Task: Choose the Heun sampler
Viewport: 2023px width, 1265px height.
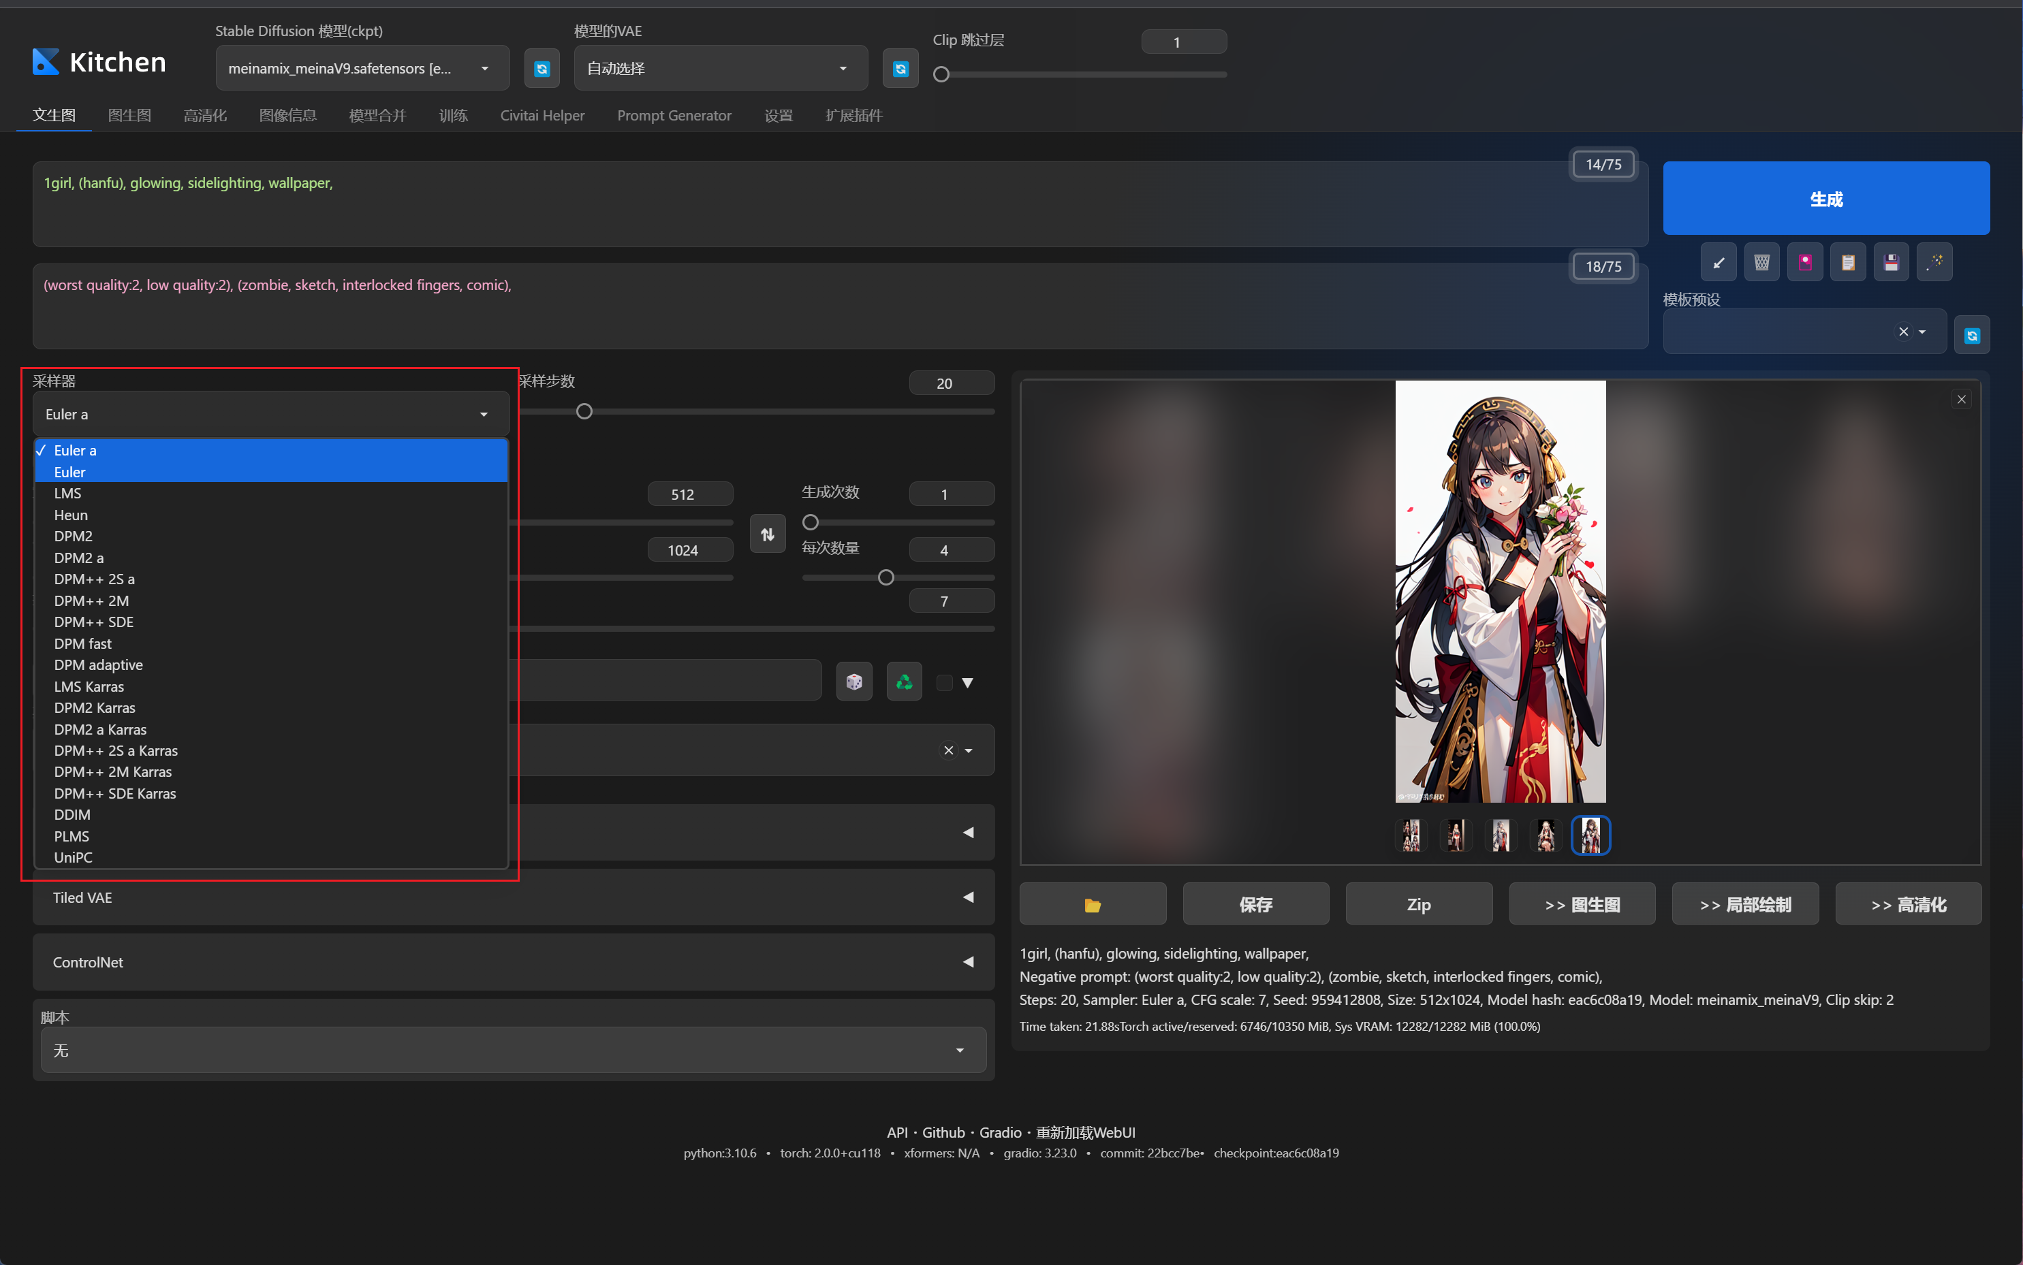Action: (x=270, y=515)
